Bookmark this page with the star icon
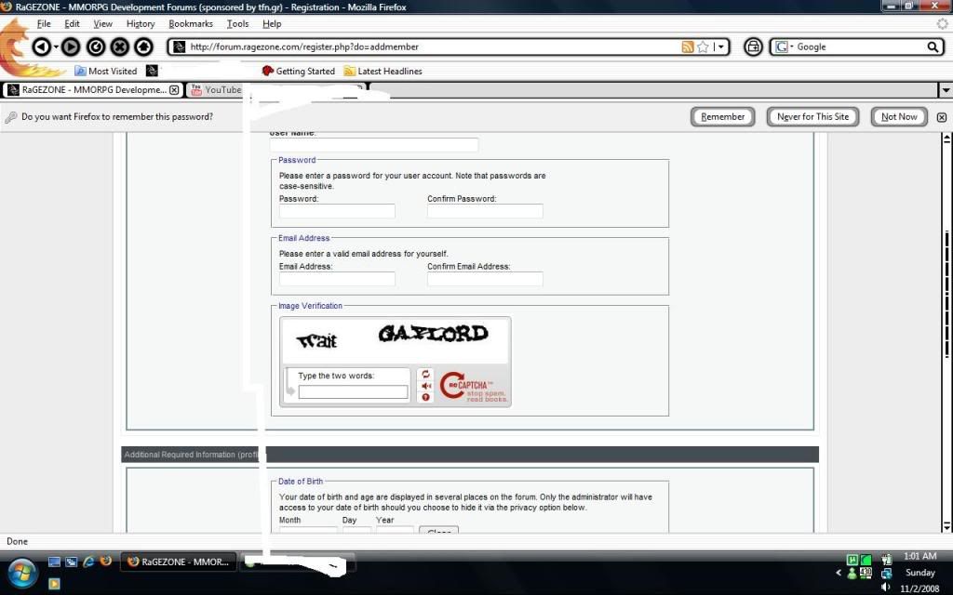The width and height of the screenshot is (953, 595). [x=703, y=46]
